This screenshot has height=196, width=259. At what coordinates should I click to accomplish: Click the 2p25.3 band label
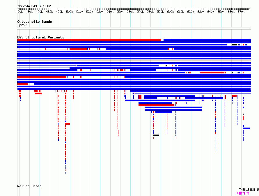point(23,25)
